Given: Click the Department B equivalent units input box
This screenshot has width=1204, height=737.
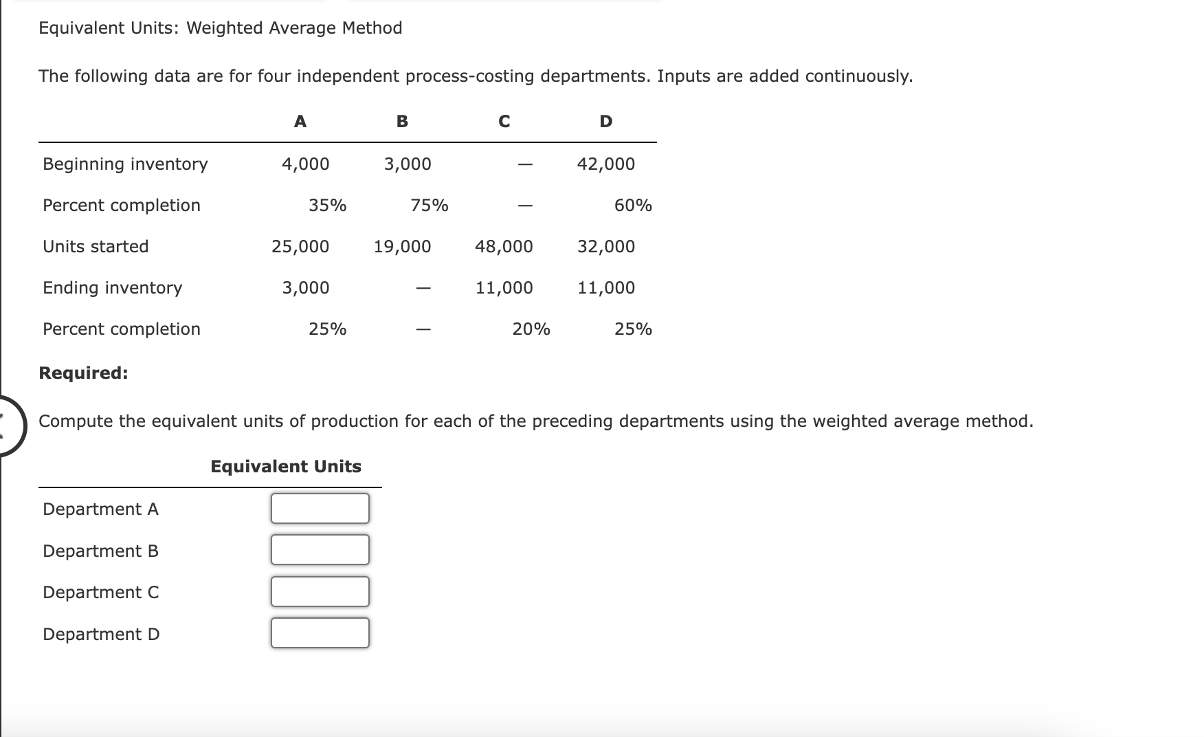Looking at the screenshot, I should coord(319,550).
